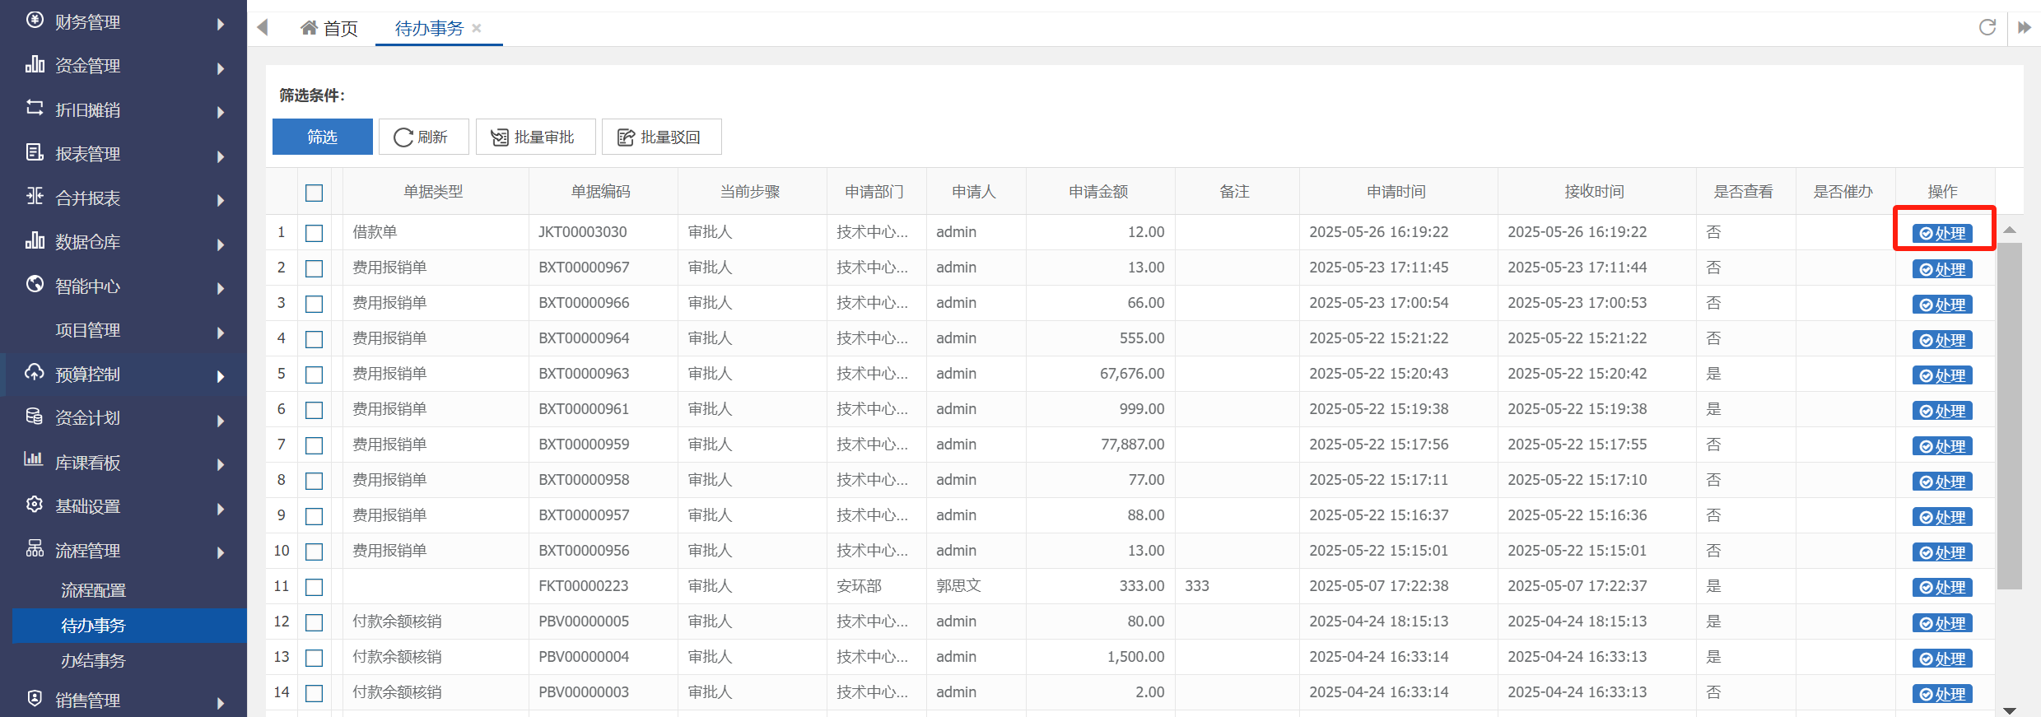Open the 首页 home tab

329,29
